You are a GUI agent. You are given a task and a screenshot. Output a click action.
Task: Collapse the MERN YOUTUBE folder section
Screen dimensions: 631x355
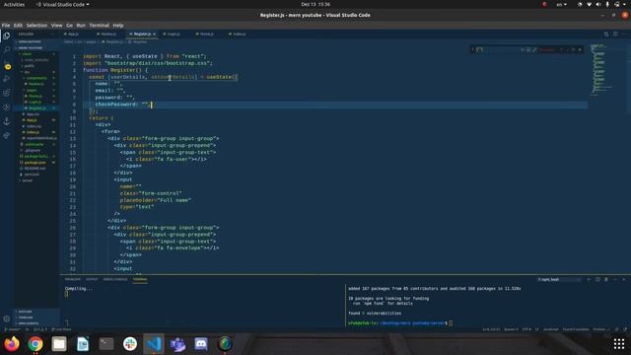[36, 48]
